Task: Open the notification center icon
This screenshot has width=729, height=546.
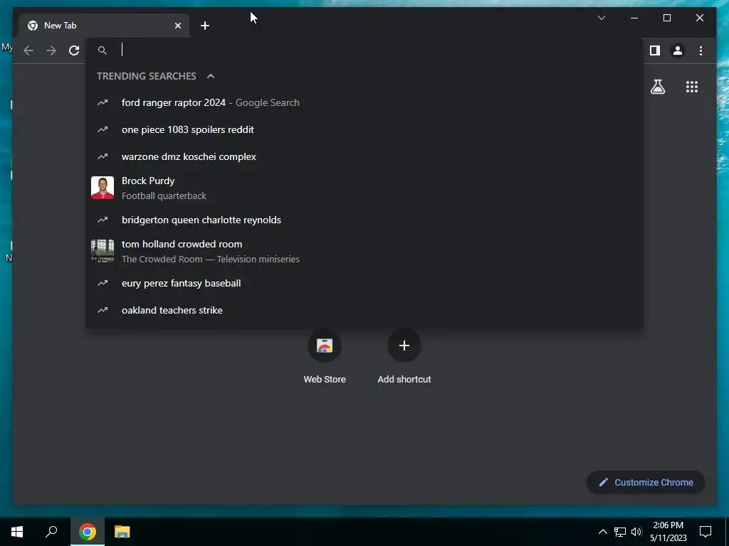Action: [x=706, y=532]
